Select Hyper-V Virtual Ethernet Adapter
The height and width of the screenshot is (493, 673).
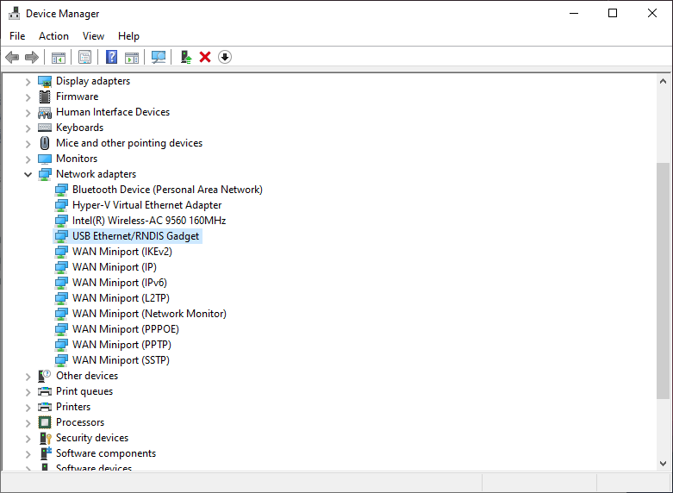click(146, 205)
